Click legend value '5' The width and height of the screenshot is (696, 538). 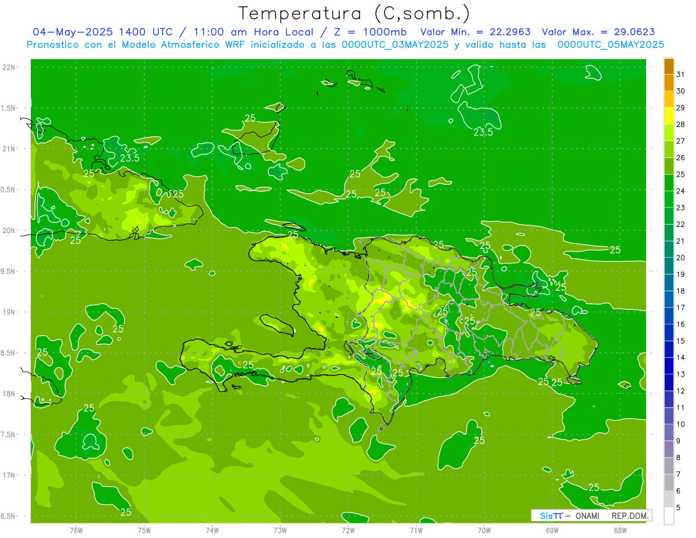pyautogui.click(x=679, y=508)
